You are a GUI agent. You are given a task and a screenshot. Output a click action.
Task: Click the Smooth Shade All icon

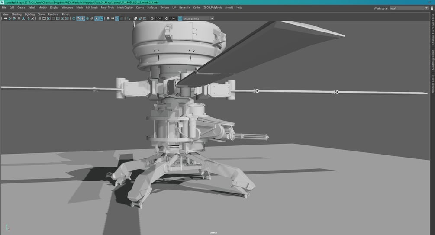click(78, 19)
